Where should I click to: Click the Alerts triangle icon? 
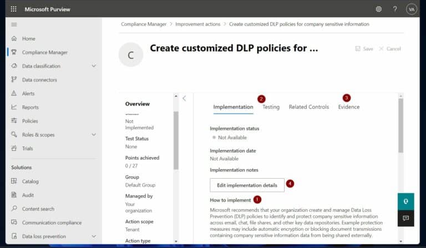click(14, 93)
